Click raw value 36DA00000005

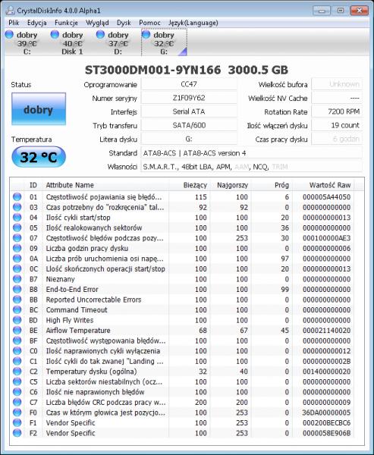[326, 413]
